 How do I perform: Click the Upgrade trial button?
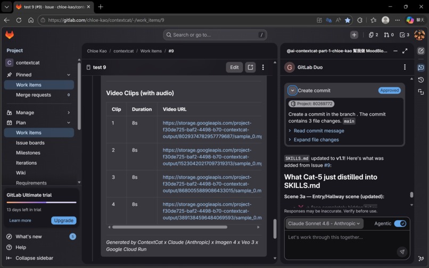63,221
